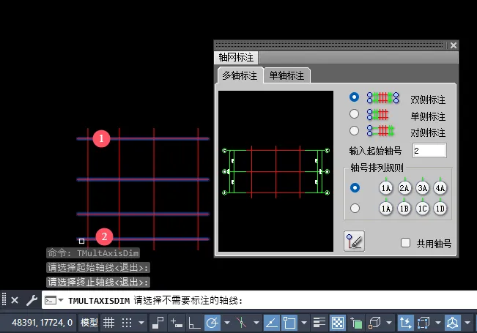Enable the 共用轴号 checkbox

click(405, 243)
